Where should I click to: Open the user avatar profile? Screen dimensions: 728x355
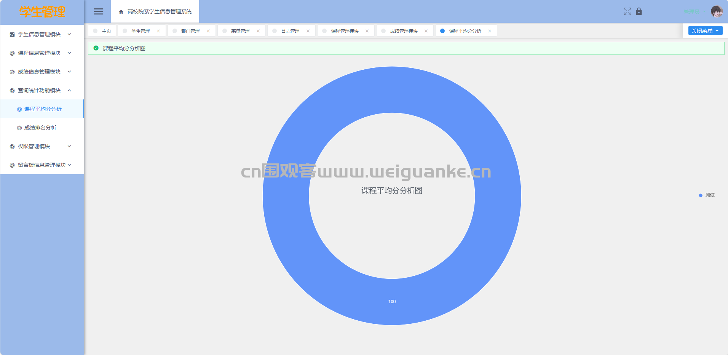tap(717, 11)
